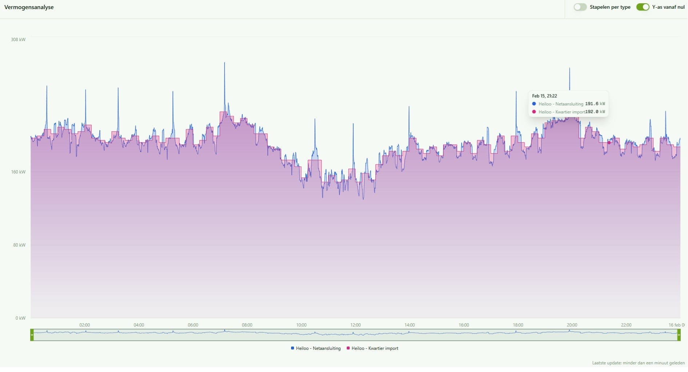Click the 0 kW axis label

pos(20,318)
